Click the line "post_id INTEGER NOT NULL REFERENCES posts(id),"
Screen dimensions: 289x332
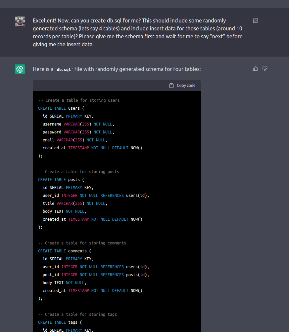(x=96, y=275)
